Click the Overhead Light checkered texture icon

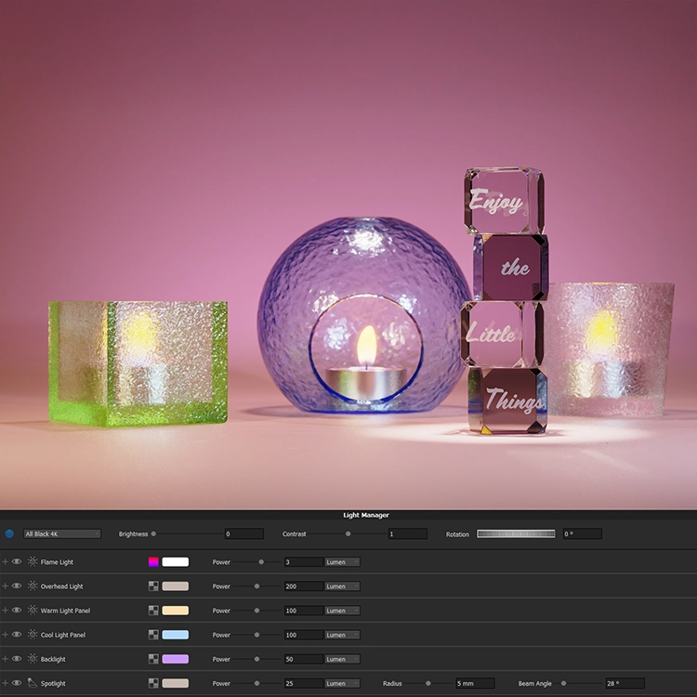153,586
